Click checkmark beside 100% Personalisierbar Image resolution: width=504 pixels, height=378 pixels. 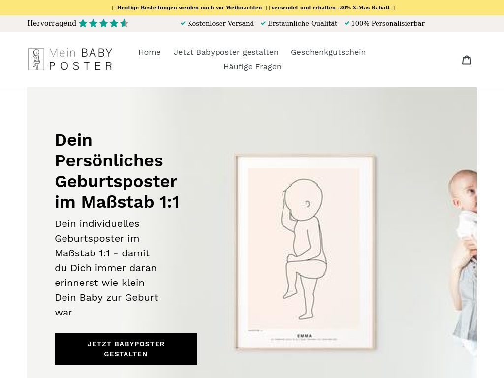click(347, 23)
